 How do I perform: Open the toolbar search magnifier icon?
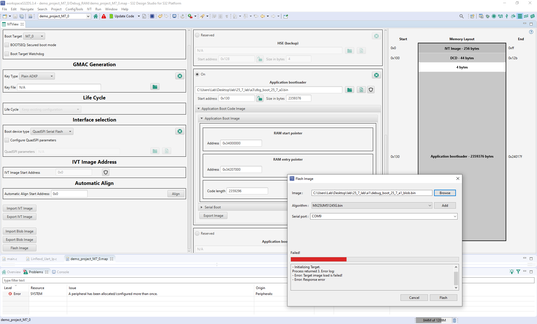pos(461,16)
